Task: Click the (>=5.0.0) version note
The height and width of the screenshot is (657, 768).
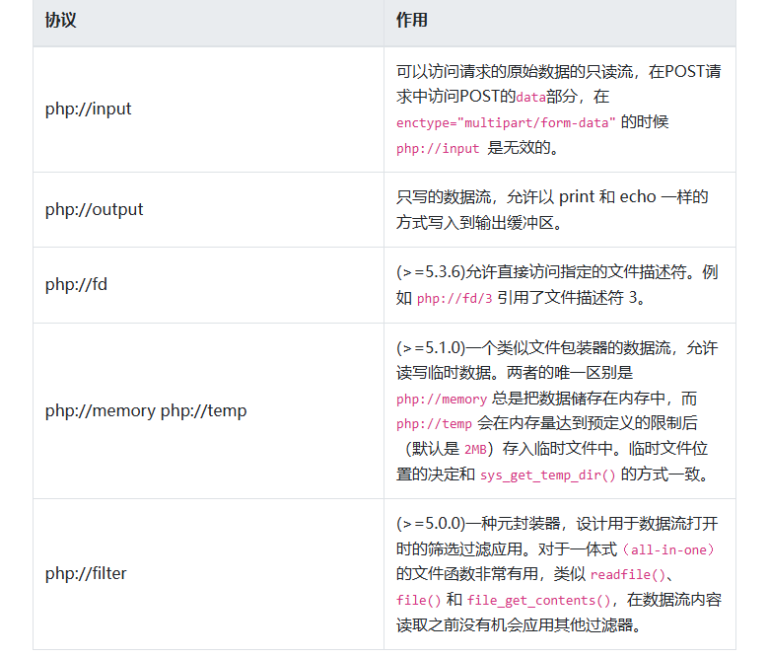Action: pos(430,524)
